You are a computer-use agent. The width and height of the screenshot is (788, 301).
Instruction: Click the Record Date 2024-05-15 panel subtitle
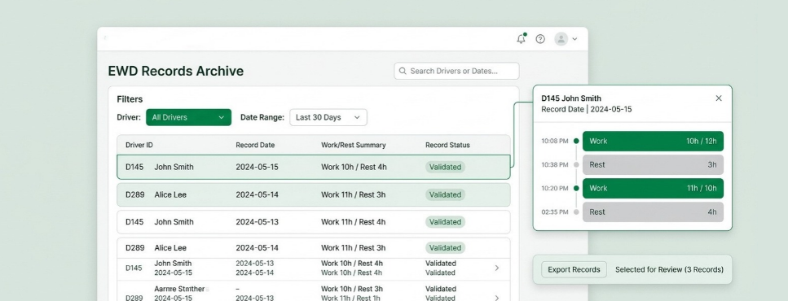[x=587, y=109]
